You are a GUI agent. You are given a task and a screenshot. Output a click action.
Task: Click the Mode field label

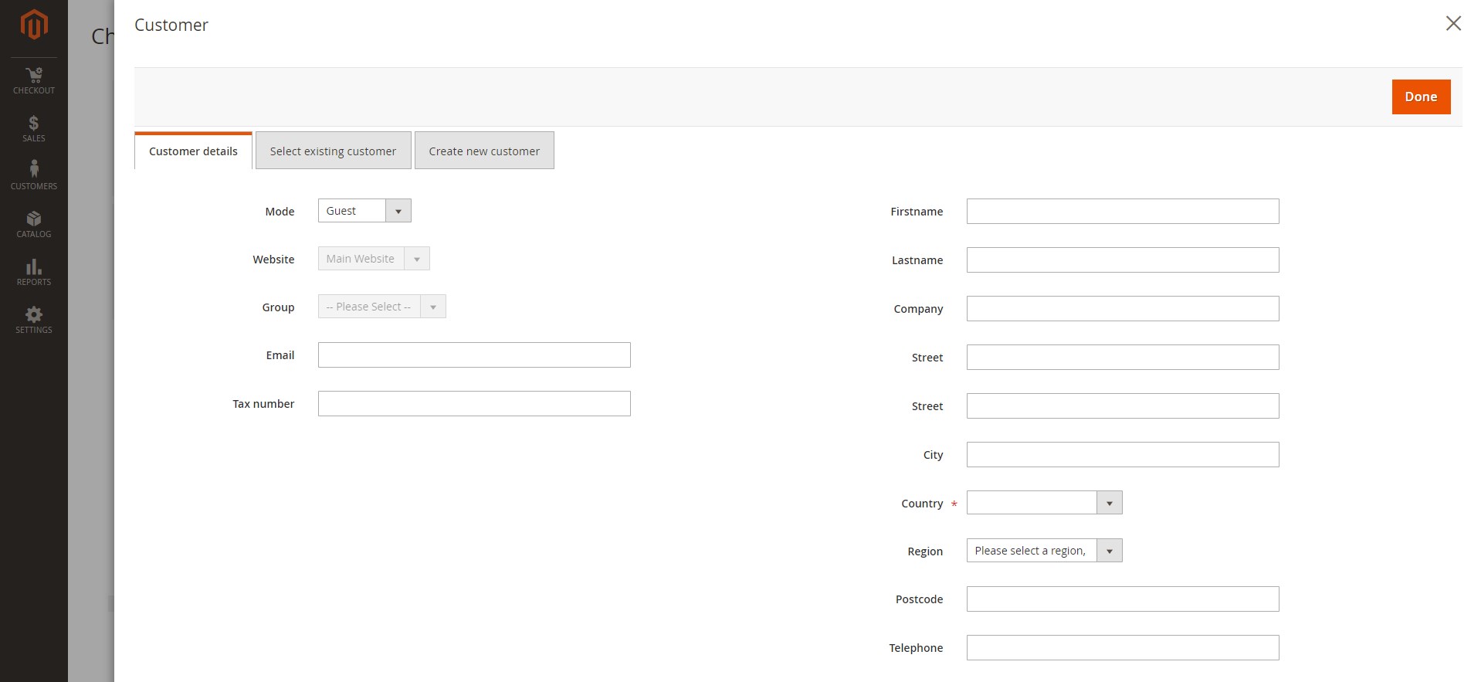pyautogui.click(x=280, y=212)
